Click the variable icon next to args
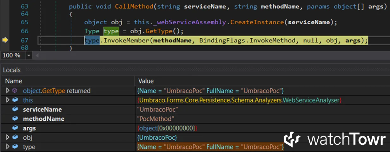The width and height of the screenshot is (390, 152). tap(15, 128)
